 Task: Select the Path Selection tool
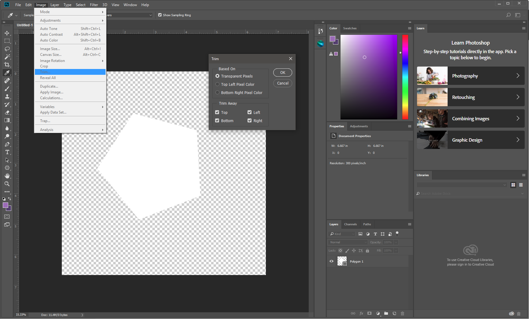pos(7,160)
